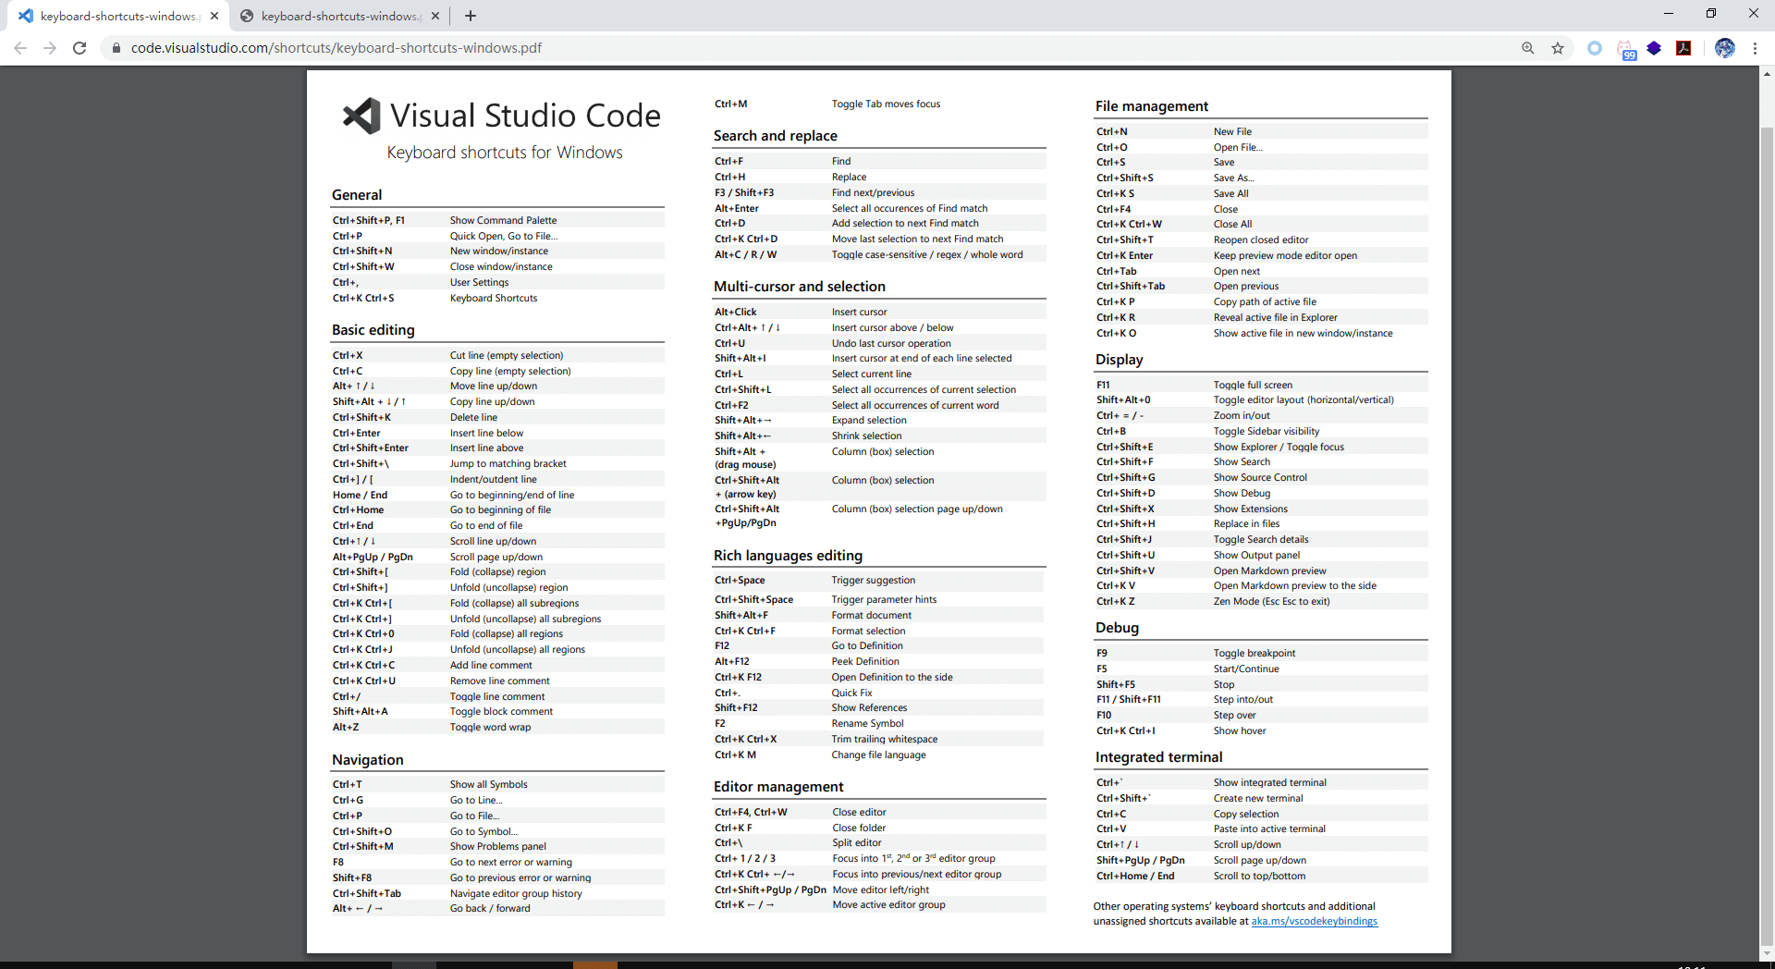Open the light-blue ring extension icon
This screenshot has height=969, width=1775.
1595,48
